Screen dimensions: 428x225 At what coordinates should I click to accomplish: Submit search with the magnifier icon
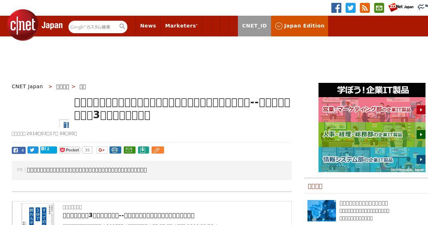(x=122, y=26)
